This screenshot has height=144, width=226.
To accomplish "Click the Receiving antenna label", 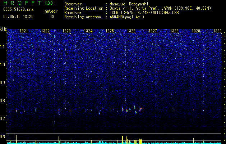I will tap(83, 17).
